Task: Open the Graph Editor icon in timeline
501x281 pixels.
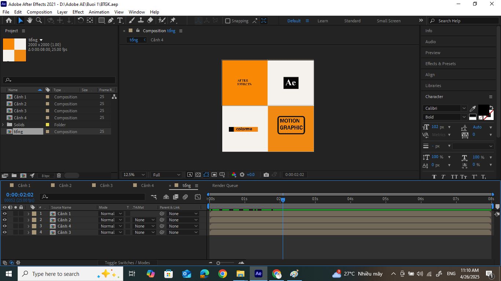Action: (198, 197)
